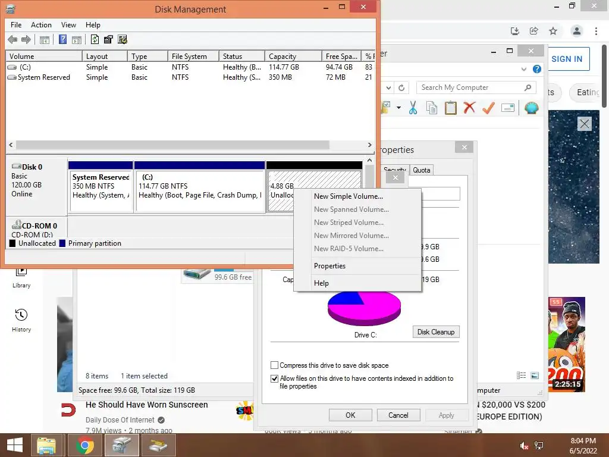Screen dimensions: 609x457
Task: Click the scroll up arrow in disk pane
Action: [x=369, y=160]
